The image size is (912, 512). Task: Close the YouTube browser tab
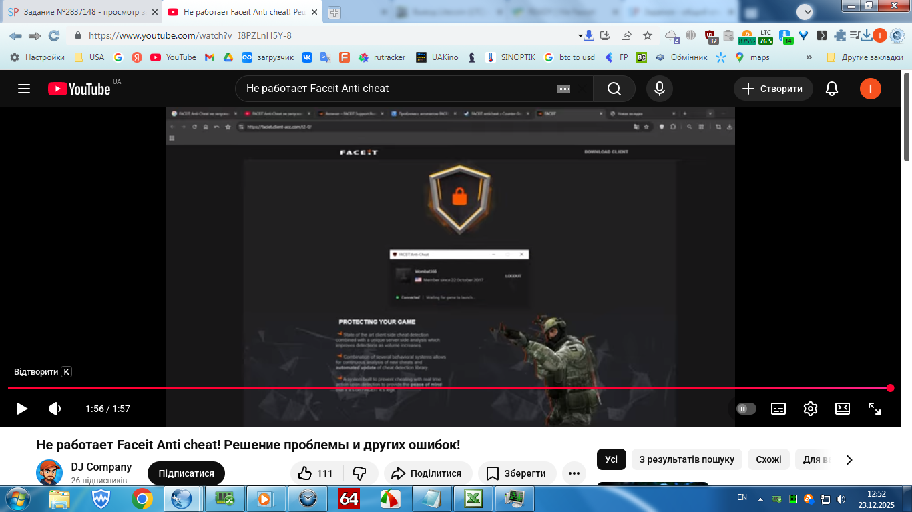314,12
